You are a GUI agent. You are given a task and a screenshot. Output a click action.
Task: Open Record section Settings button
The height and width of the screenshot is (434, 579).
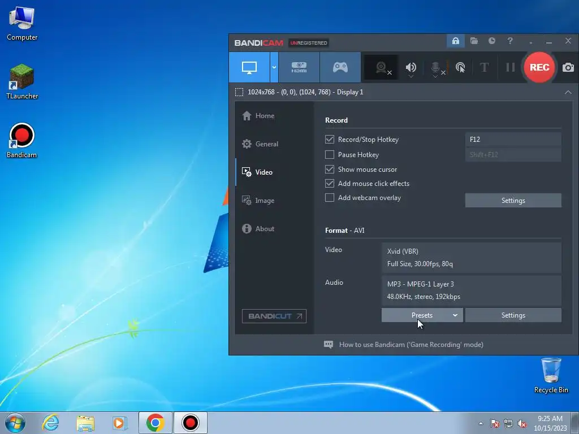click(x=513, y=201)
